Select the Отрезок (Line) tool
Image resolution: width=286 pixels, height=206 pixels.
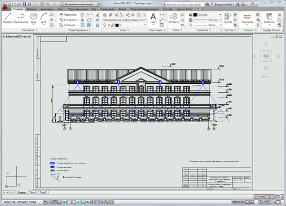[x=8, y=18]
